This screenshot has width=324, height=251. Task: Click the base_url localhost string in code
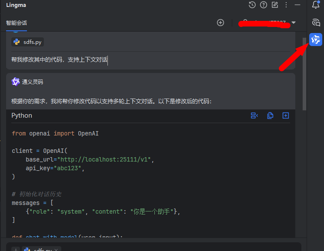[104, 159]
